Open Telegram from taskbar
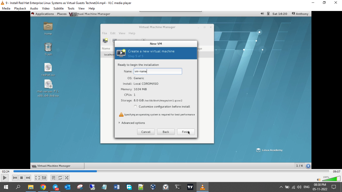Viewport: 342px width, 192px height. coord(55,187)
